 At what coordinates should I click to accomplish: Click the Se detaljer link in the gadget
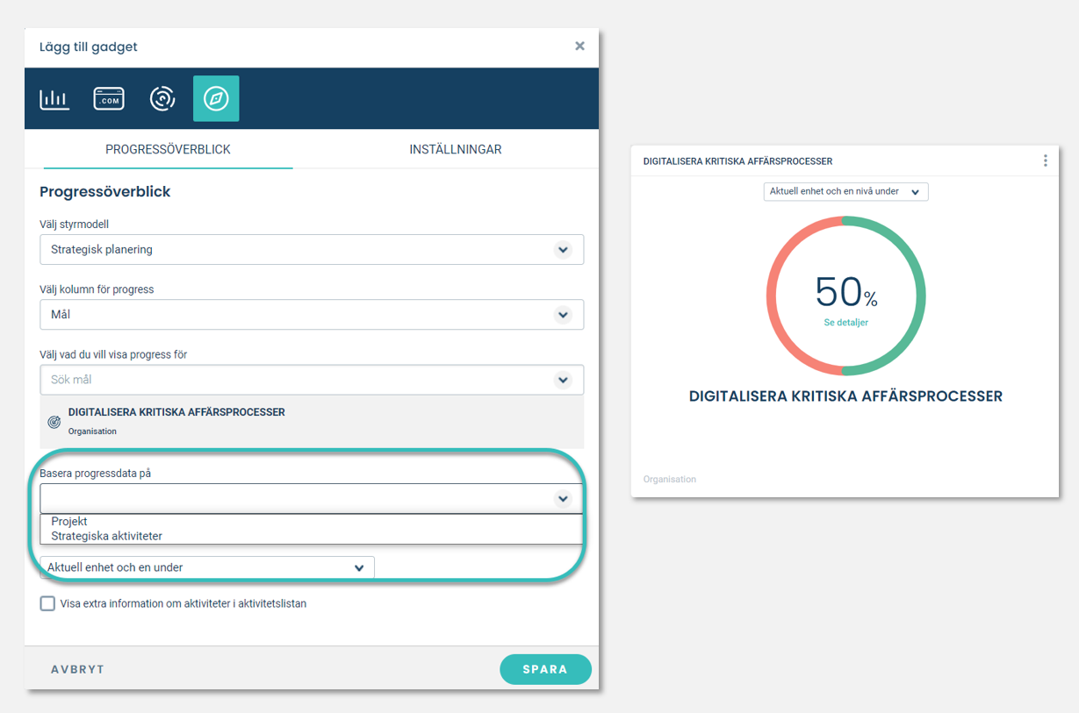[845, 323]
